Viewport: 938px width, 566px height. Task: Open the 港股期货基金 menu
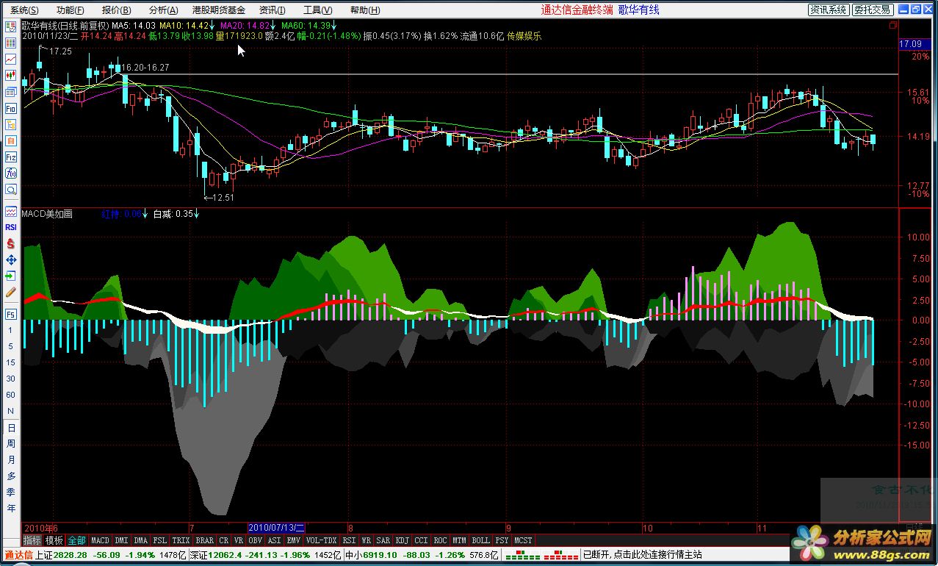tap(219, 10)
